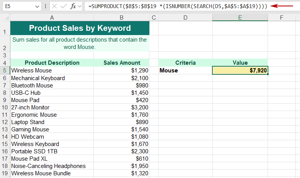Select the $1,760 sales cell
Screen dimensions: 300x178
[122, 115]
